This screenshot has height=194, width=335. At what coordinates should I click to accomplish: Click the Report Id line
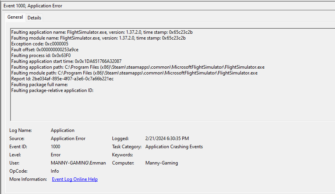click(x=62, y=79)
